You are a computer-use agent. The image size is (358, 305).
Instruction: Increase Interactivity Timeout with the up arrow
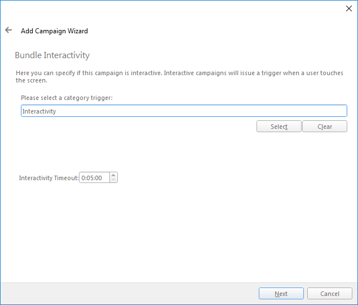pos(113,175)
